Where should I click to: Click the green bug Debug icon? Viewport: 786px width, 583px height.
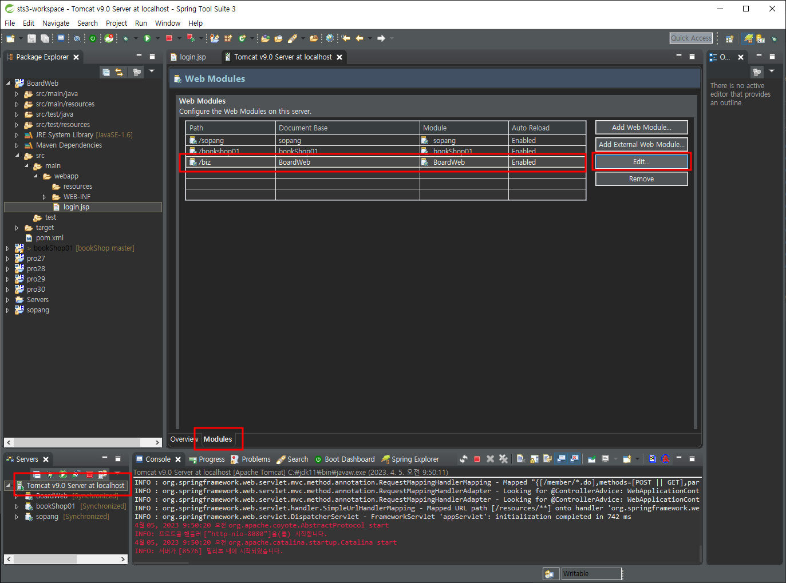(x=125, y=38)
